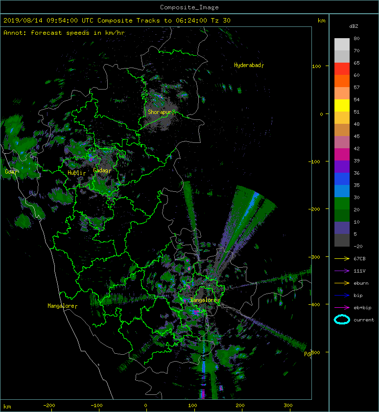
Task: Click the 'eburn' legend label
Action: coord(361,283)
